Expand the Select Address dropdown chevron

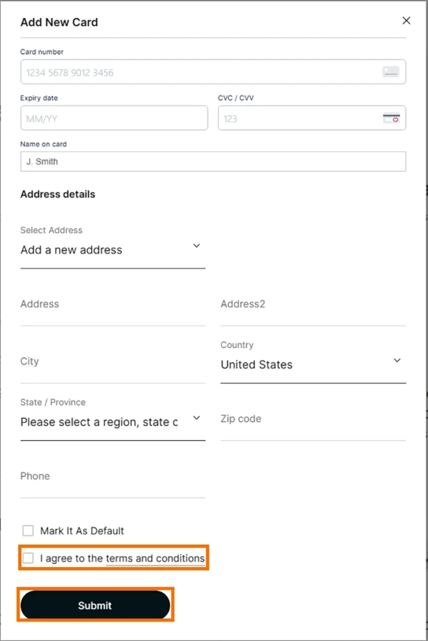click(x=196, y=246)
